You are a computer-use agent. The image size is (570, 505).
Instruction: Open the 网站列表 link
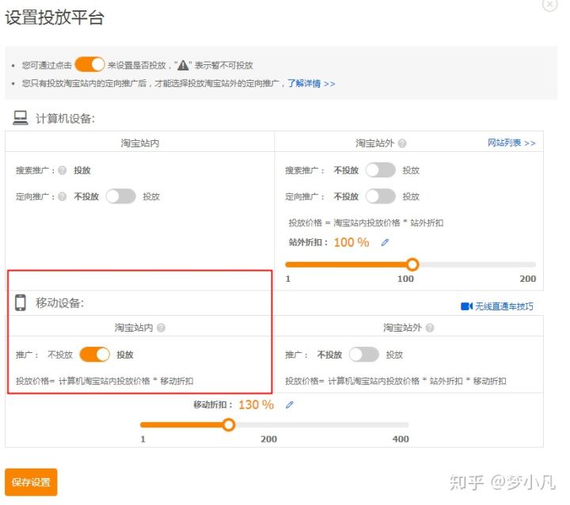point(511,143)
